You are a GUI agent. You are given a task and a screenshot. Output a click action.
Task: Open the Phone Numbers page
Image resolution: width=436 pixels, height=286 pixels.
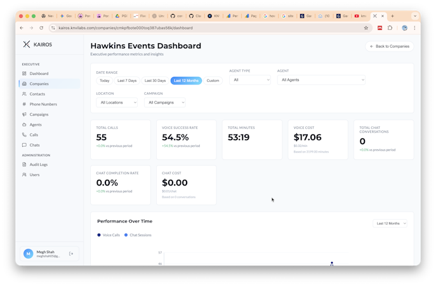pyautogui.click(x=43, y=104)
